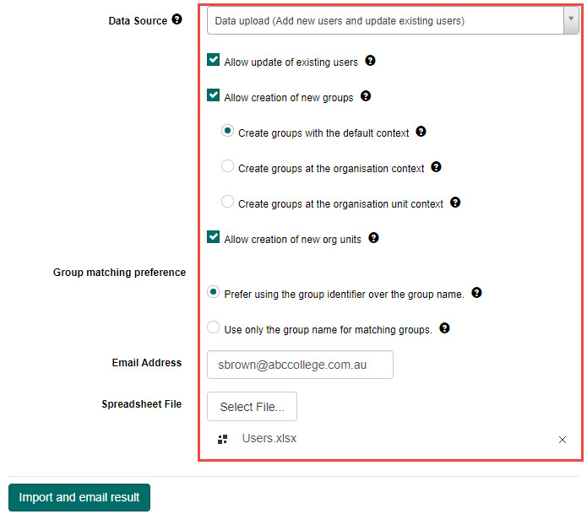Open the Data Source dropdown
Viewport: 587px width, 514px height.
click(x=393, y=20)
